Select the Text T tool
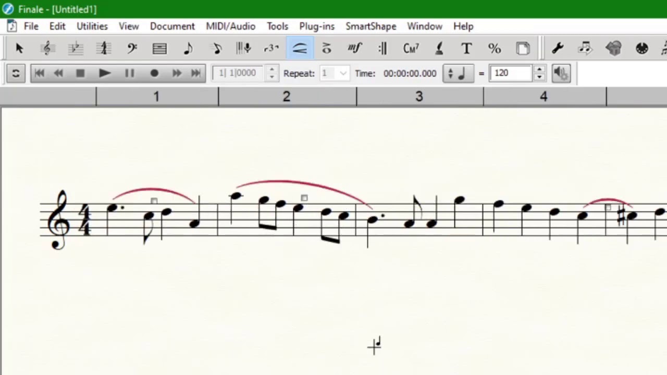Viewport: 667px width, 375px height. pyautogui.click(x=466, y=48)
